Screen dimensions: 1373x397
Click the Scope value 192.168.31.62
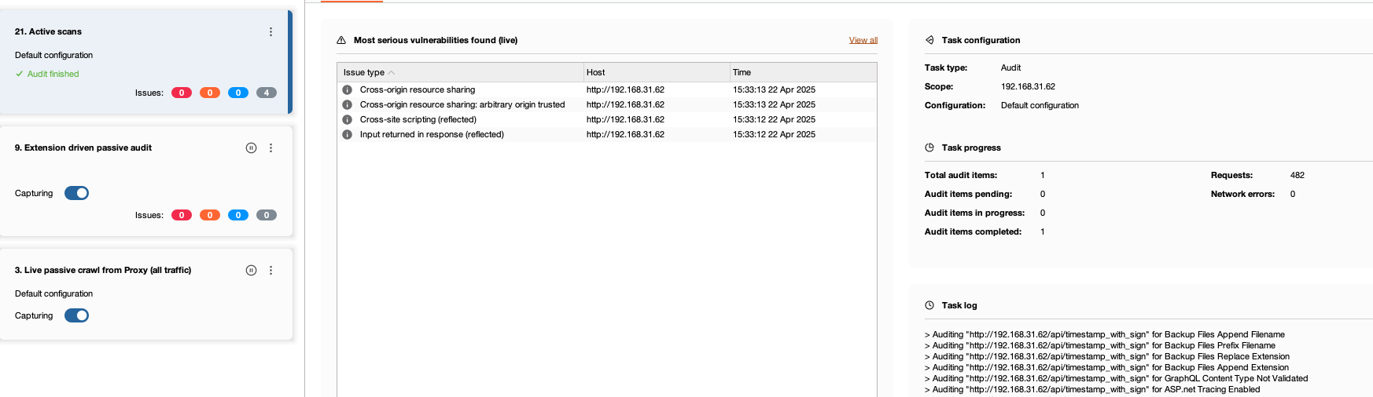point(1028,87)
